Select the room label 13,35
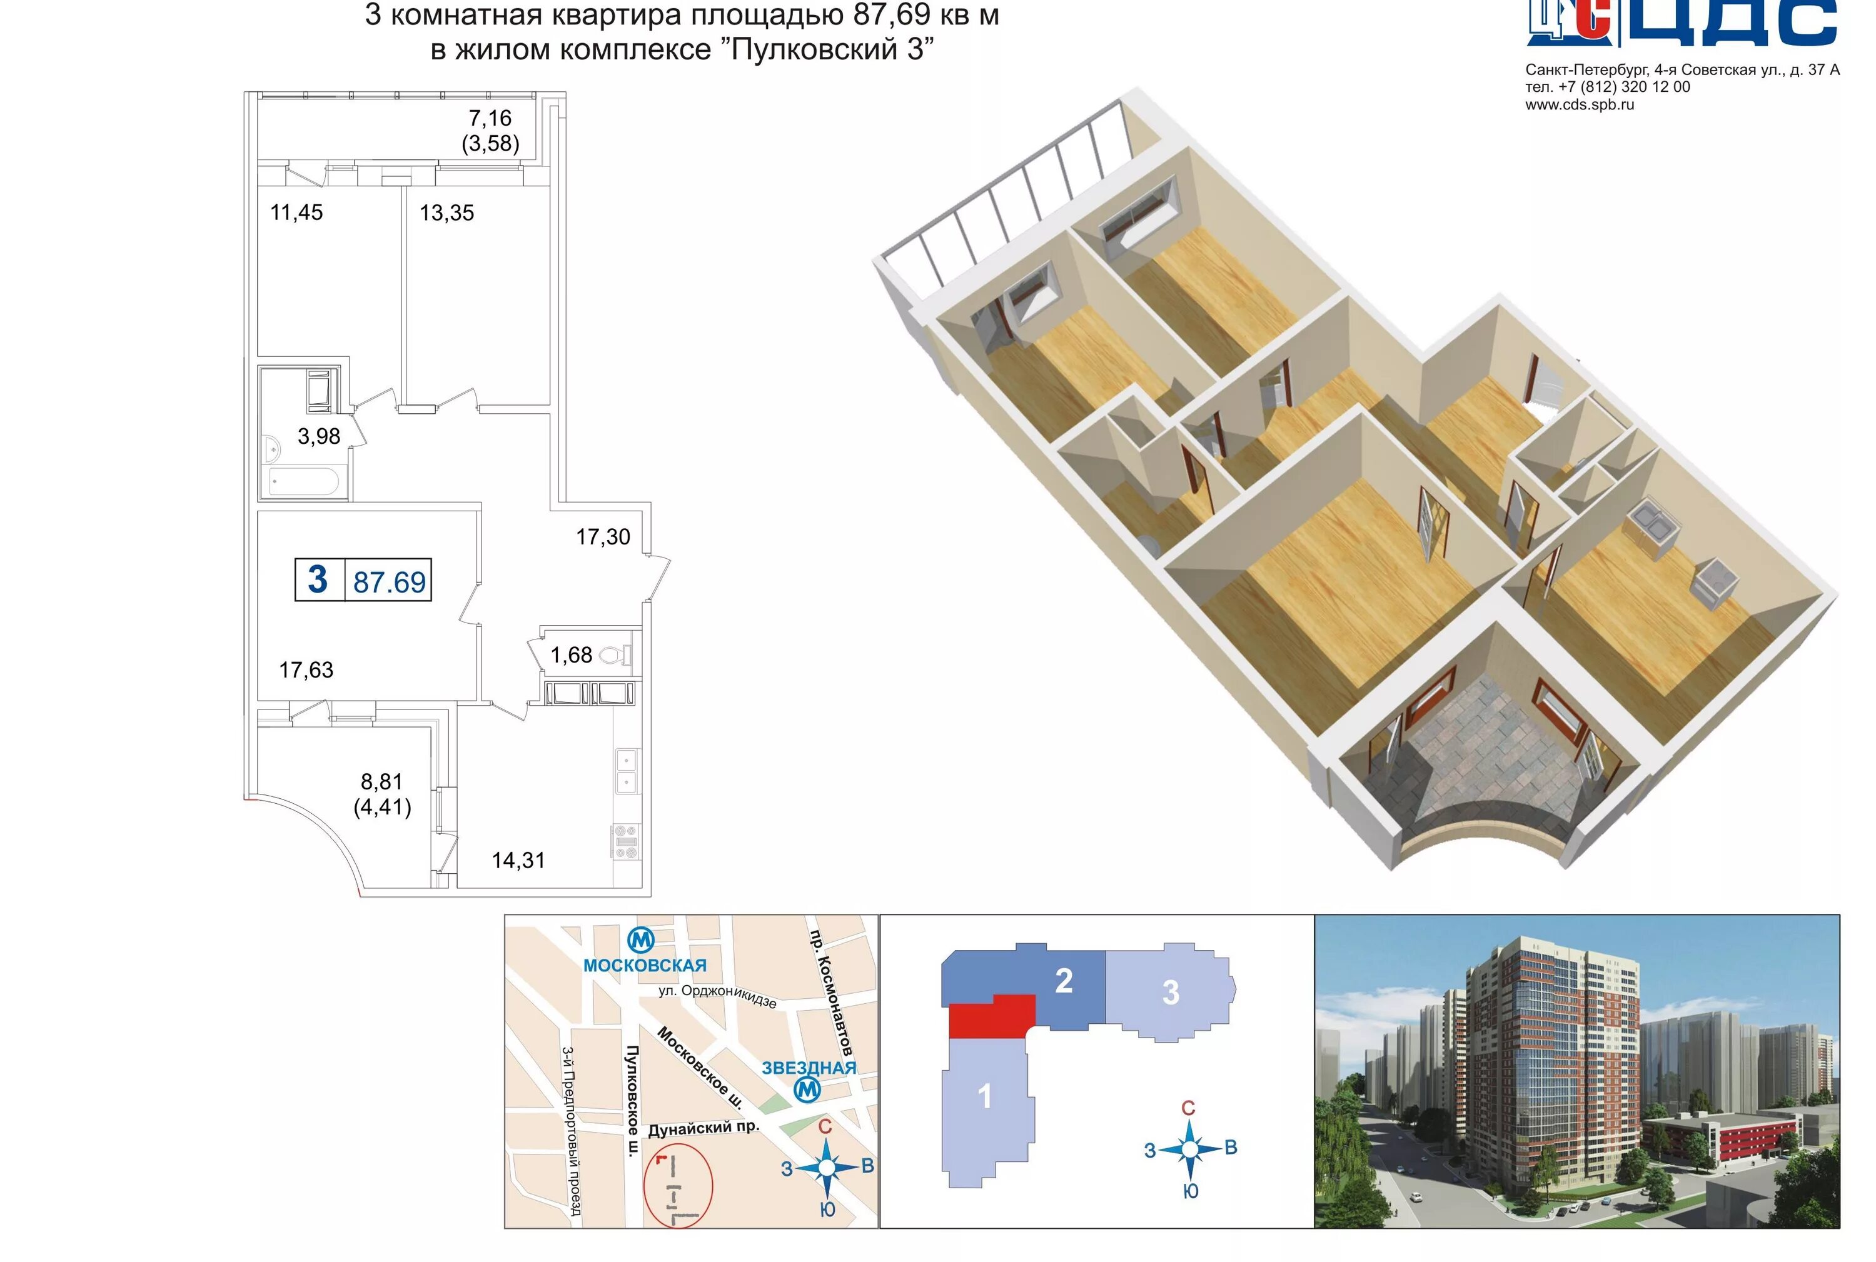The image size is (1876, 1262). pos(447,213)
